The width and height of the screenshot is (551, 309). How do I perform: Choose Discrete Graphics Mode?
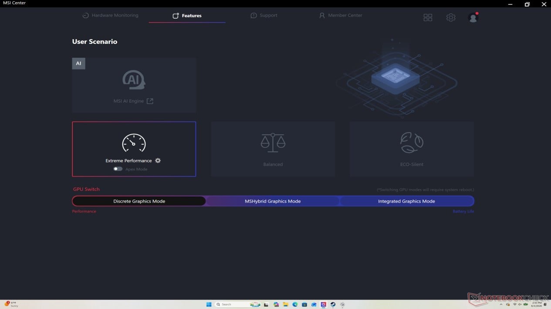point(139,201)
